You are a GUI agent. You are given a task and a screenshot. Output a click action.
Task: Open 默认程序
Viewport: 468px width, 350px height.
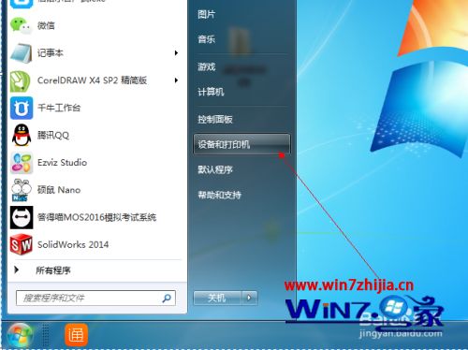click(x=215, y=169)
